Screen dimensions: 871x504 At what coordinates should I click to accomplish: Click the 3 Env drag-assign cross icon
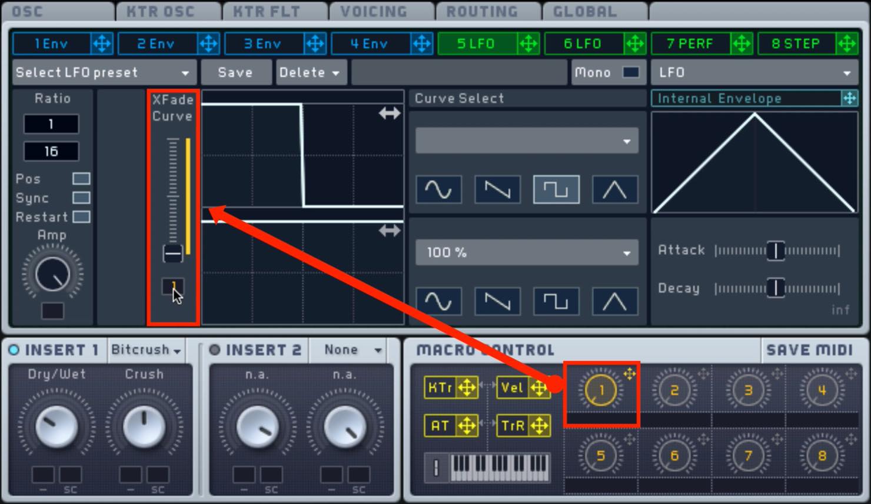point(315,44)
